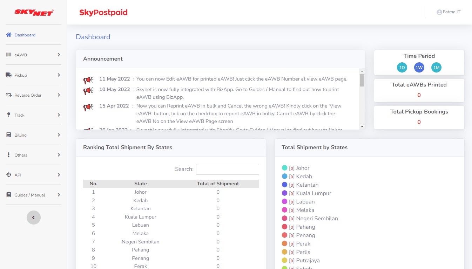Click the Dashboard home icon
Screen dimensions: 472x269
pyautogui.click(x=9, y=35)
